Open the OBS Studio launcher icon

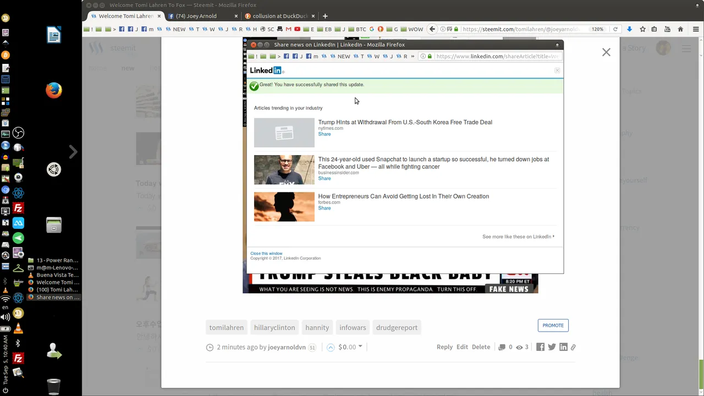tap(18, 133)
